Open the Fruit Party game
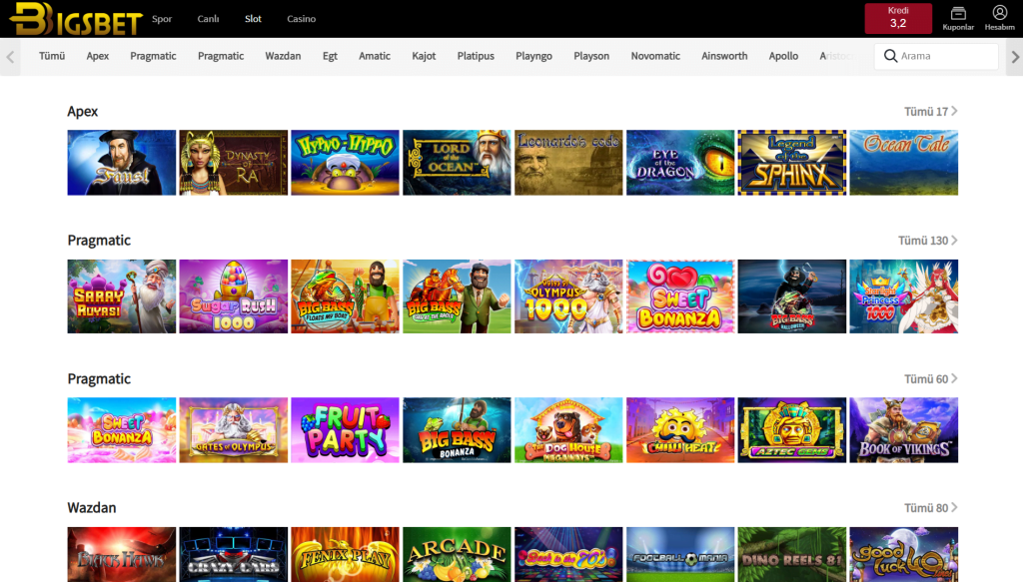1023x582 pixels. (345, 430)
